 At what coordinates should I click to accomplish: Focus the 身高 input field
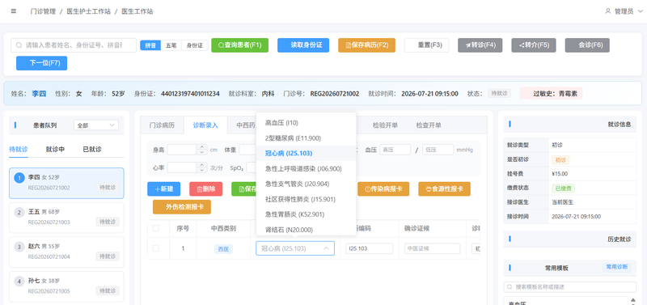[182, 150]
